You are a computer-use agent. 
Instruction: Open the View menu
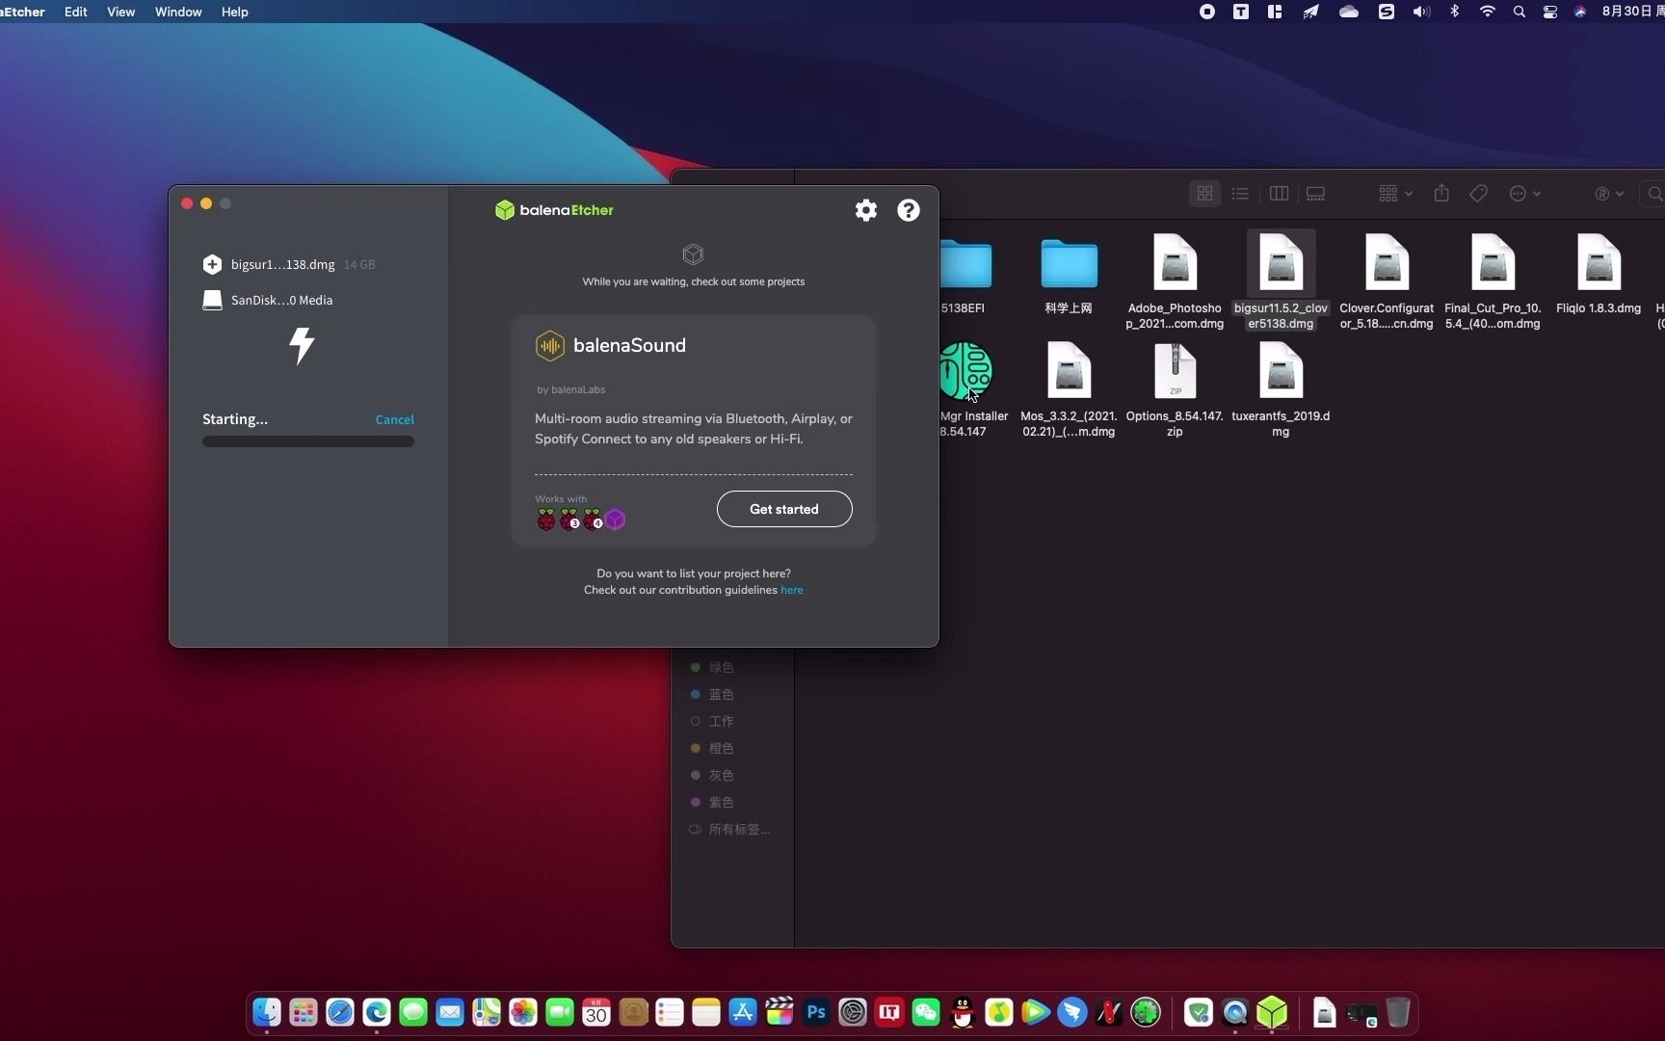tap(120, 12)
